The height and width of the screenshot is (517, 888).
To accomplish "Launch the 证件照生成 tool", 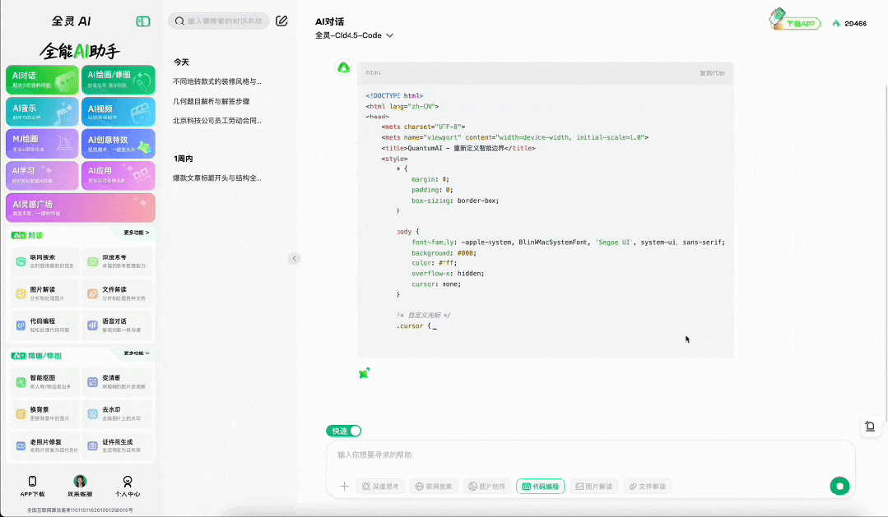I will pyautogui.click(x=117, y=445).
